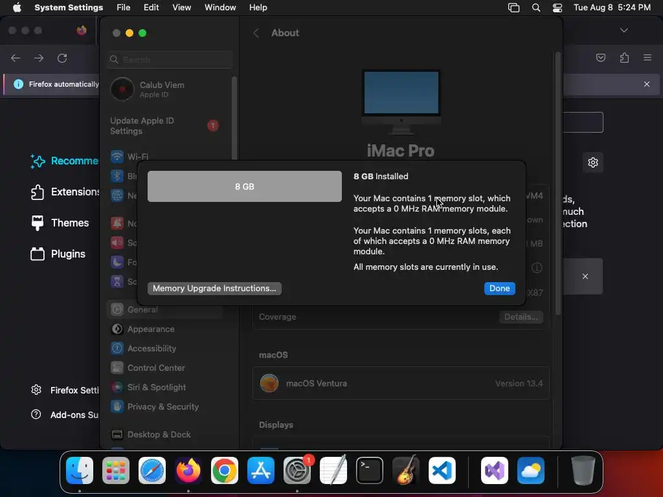Viewport: 663px width, 497px height.
Task: Open Accessibility settings
Action: (165, 348)
